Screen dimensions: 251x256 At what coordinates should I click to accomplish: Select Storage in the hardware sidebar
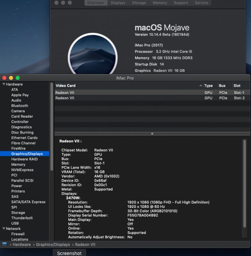(18, 213)
